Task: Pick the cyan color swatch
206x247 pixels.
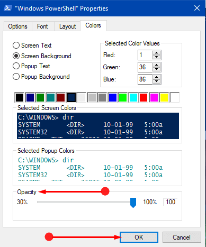Action: tap(133, 97)
